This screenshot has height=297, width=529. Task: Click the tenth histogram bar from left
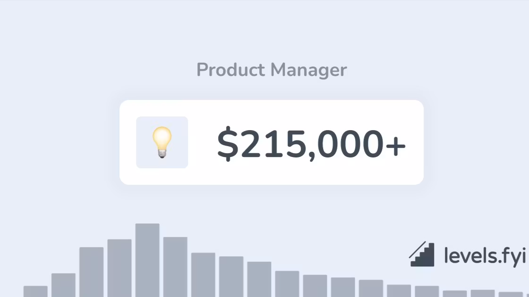[287, 284]
